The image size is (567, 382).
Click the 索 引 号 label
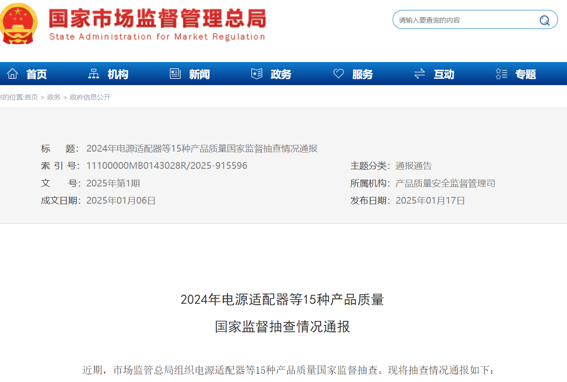(x=60, y=166)
